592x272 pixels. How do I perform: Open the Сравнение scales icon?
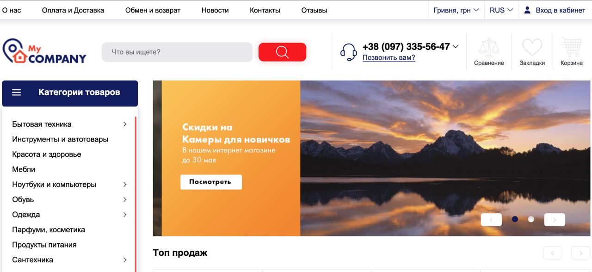pyautogui.click(x=489, y=48)
